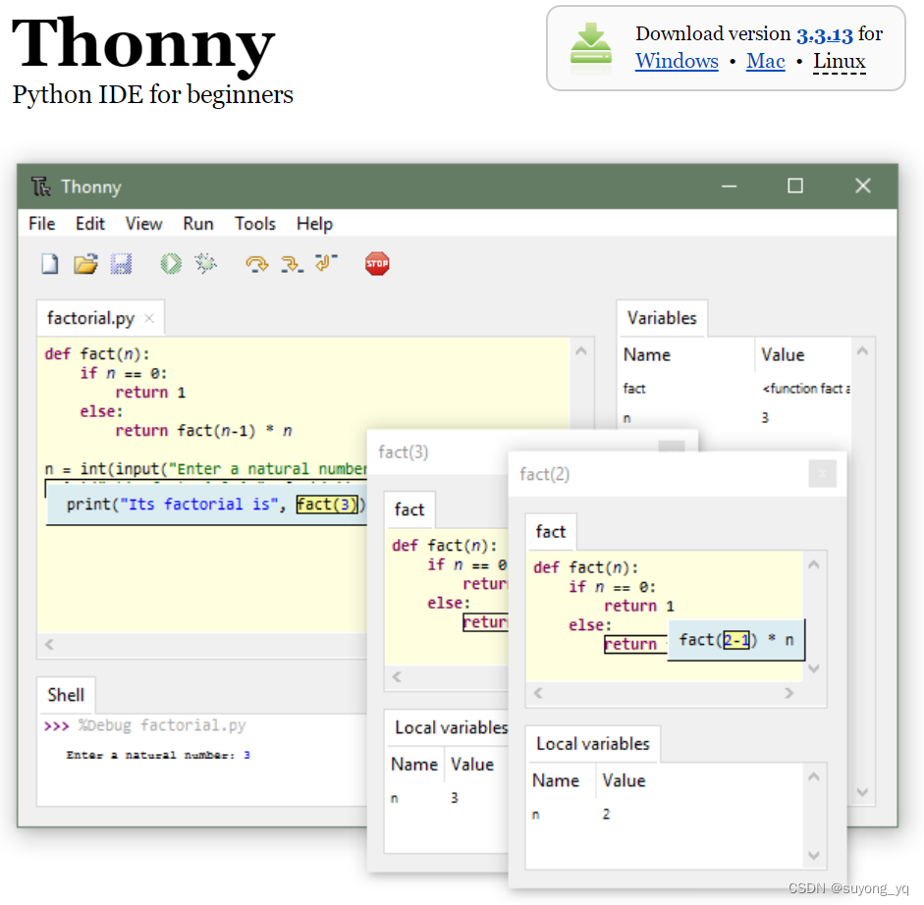Open the Tools menu

pyautogui.click(x=255, y=224)
